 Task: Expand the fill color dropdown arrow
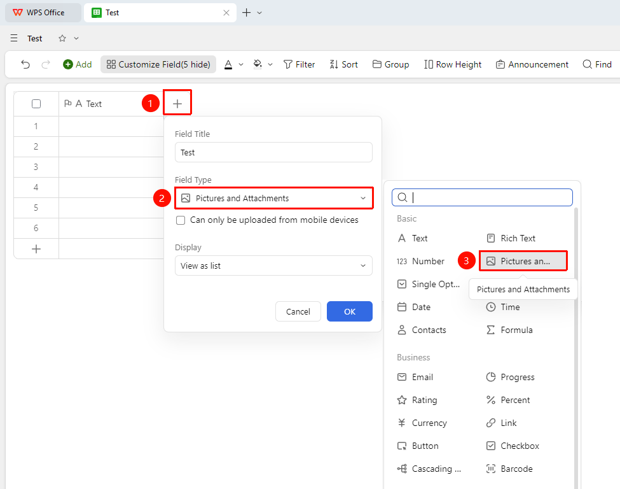tap(270, 64)
